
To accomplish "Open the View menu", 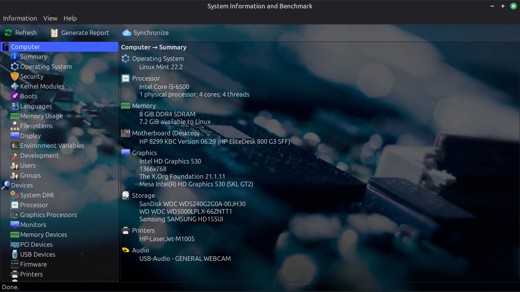I will coord(50,18).
